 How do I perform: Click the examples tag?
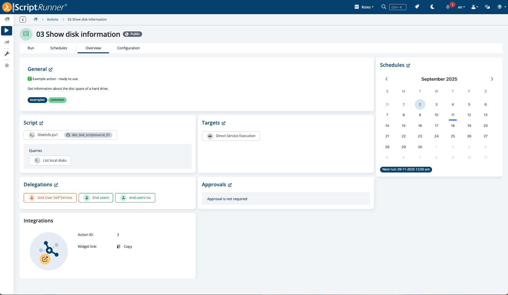coord(37,100)
